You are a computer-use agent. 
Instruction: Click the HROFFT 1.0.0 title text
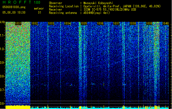(21, 2)
